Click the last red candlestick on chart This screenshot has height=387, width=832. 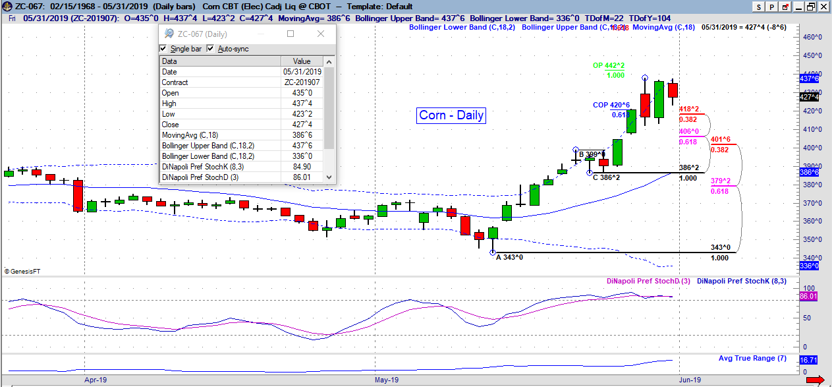pyautogui.click(x=673, y=90)
